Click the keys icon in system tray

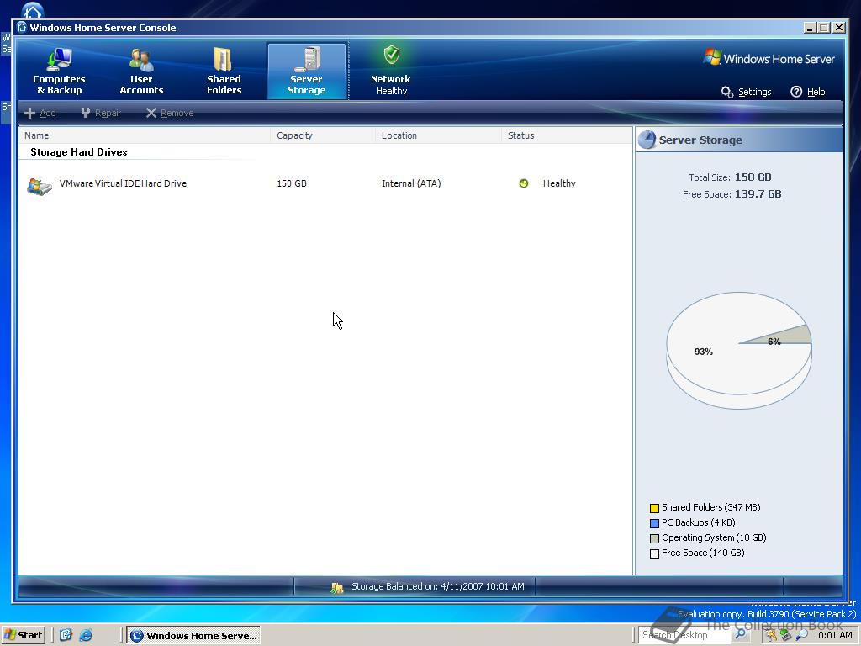coord(771,636)
